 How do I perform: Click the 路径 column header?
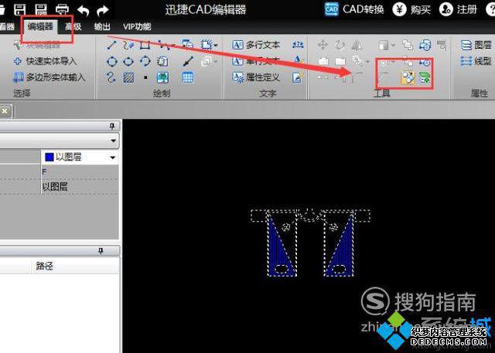pyautogui.click(x=45, y=266)
